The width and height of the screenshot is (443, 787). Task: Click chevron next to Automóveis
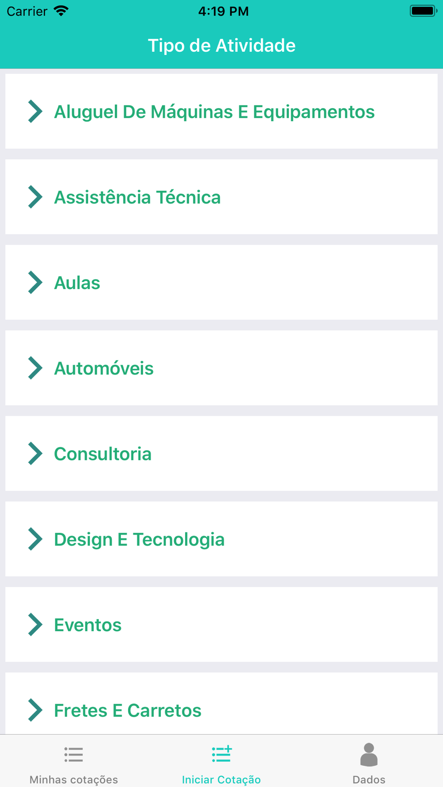pyautogui.click(x=35, y=368)
